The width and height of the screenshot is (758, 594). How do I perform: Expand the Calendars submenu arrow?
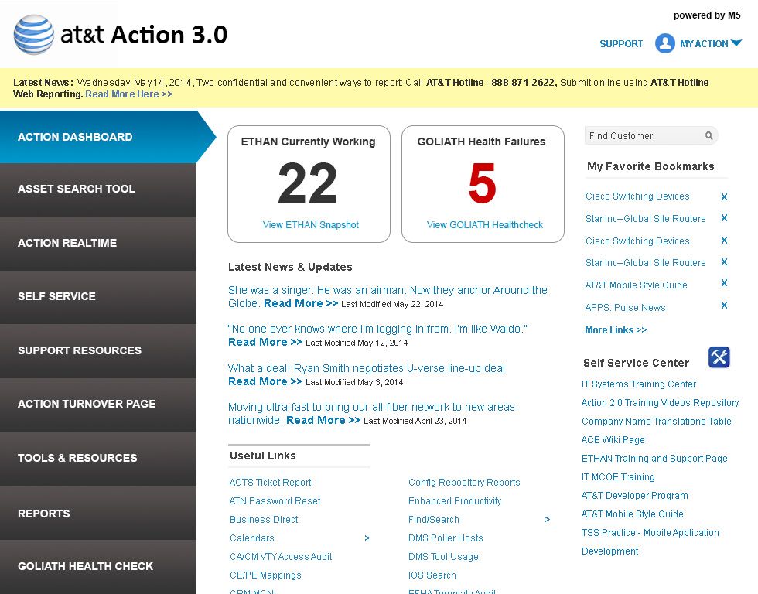[x=367, y=538]
